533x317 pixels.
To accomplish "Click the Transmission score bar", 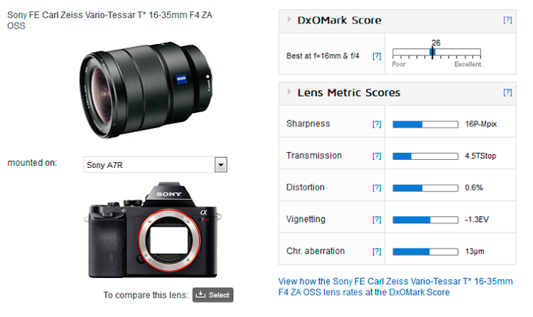I will (425, 156).
